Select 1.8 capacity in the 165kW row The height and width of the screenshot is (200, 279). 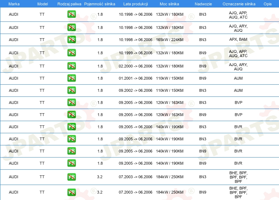tap(100, 40)
